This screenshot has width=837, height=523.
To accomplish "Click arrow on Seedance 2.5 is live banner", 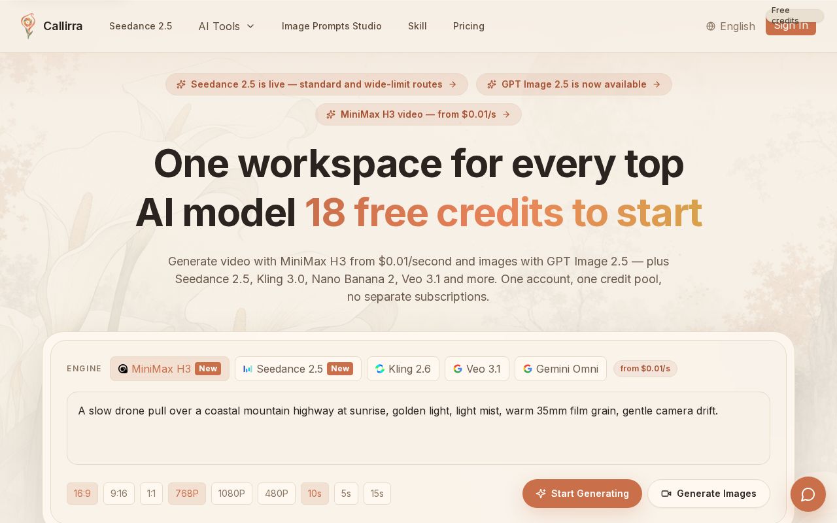I will tap(453, 84).
